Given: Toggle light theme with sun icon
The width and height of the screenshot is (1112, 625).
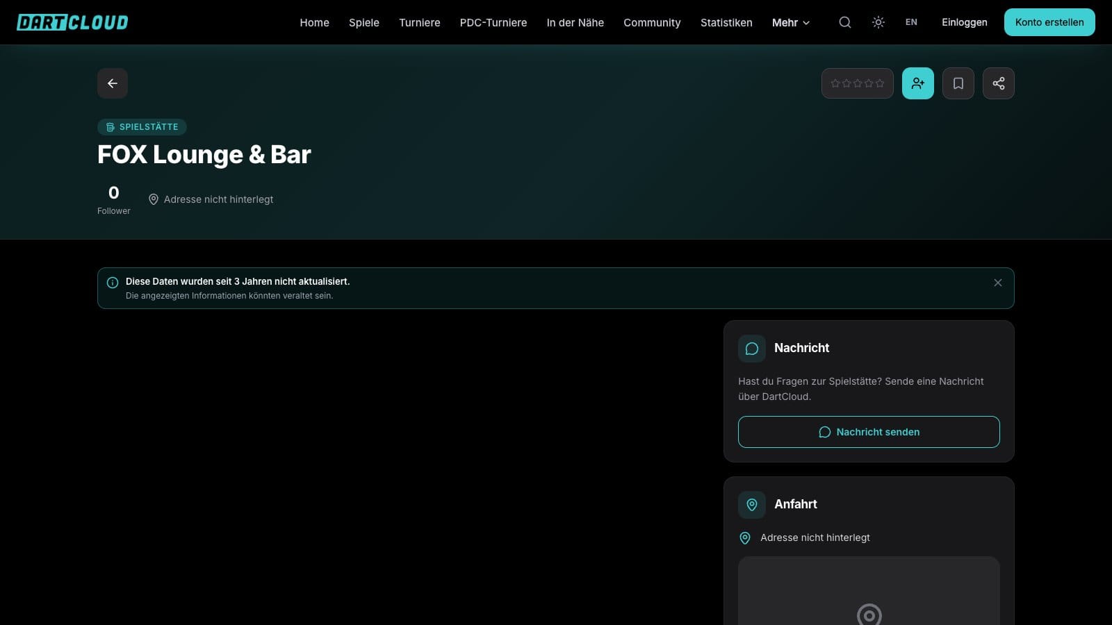Looking at the screenshot, I should click(x=878, y=22).
